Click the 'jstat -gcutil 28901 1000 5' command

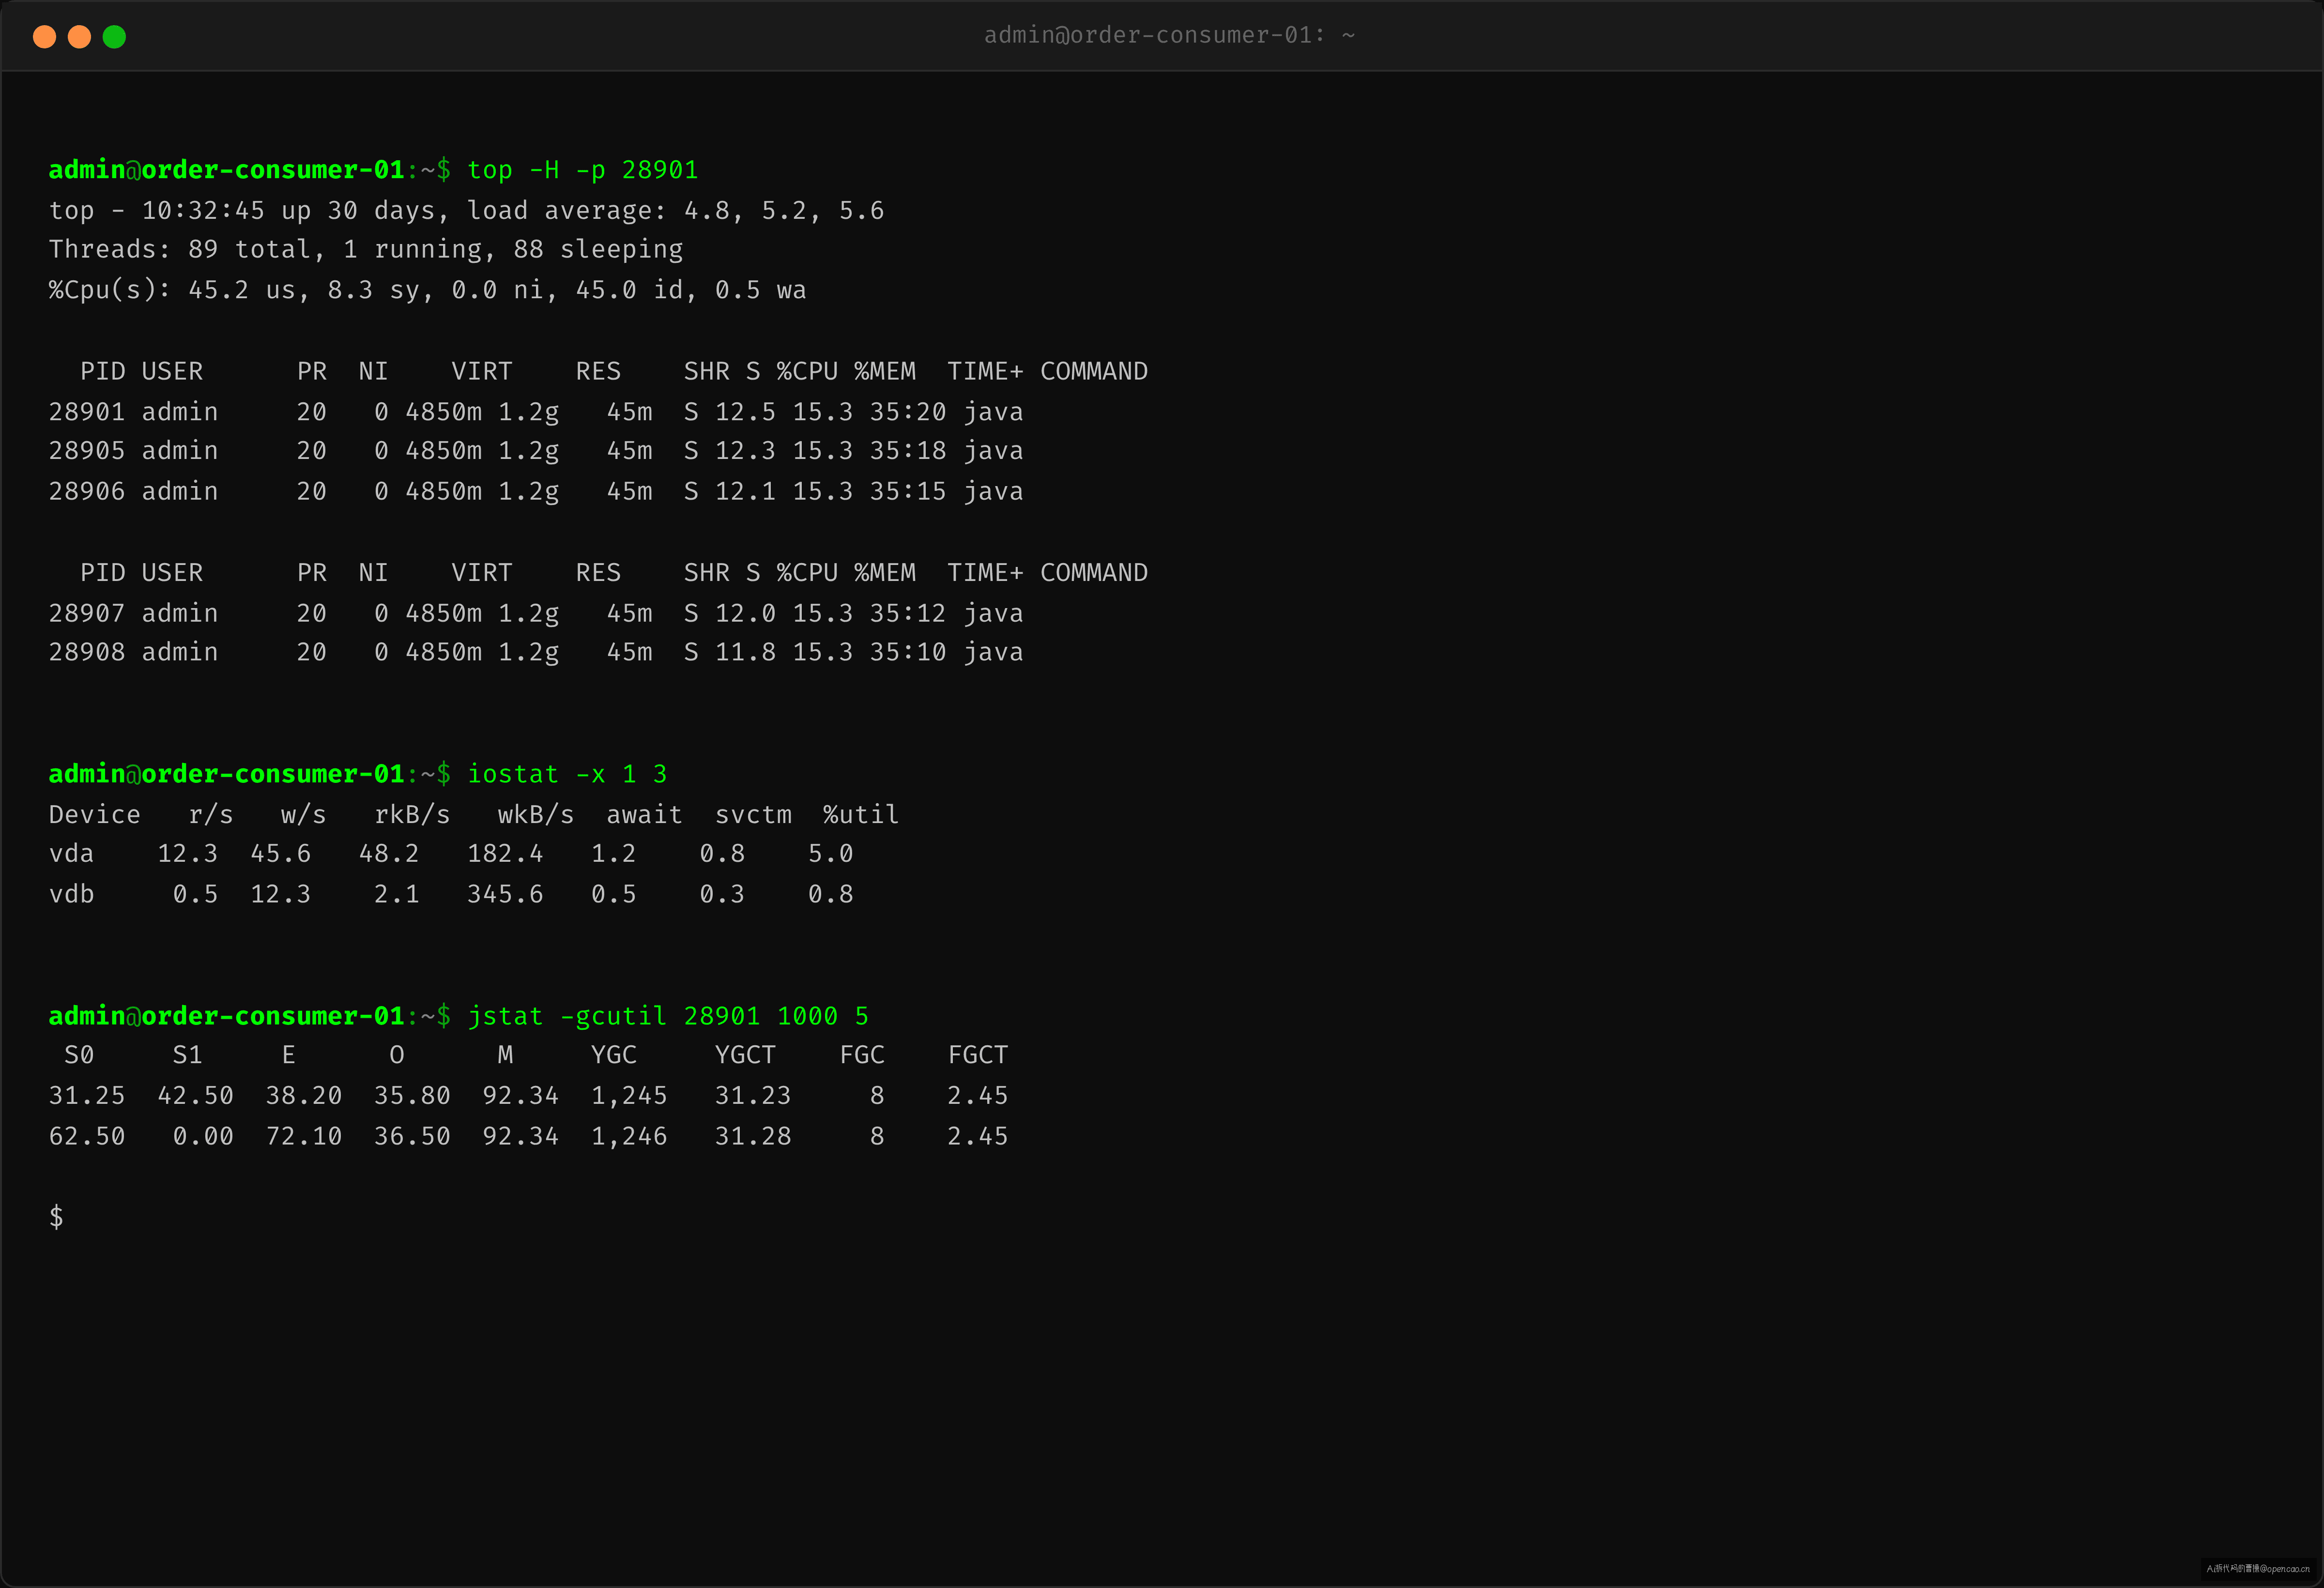(668, 1016)
